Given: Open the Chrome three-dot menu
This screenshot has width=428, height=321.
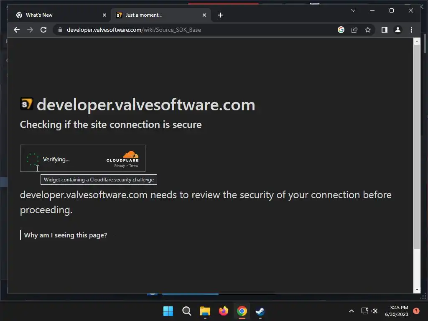Looking at the screenshot, I should point(411,30).
